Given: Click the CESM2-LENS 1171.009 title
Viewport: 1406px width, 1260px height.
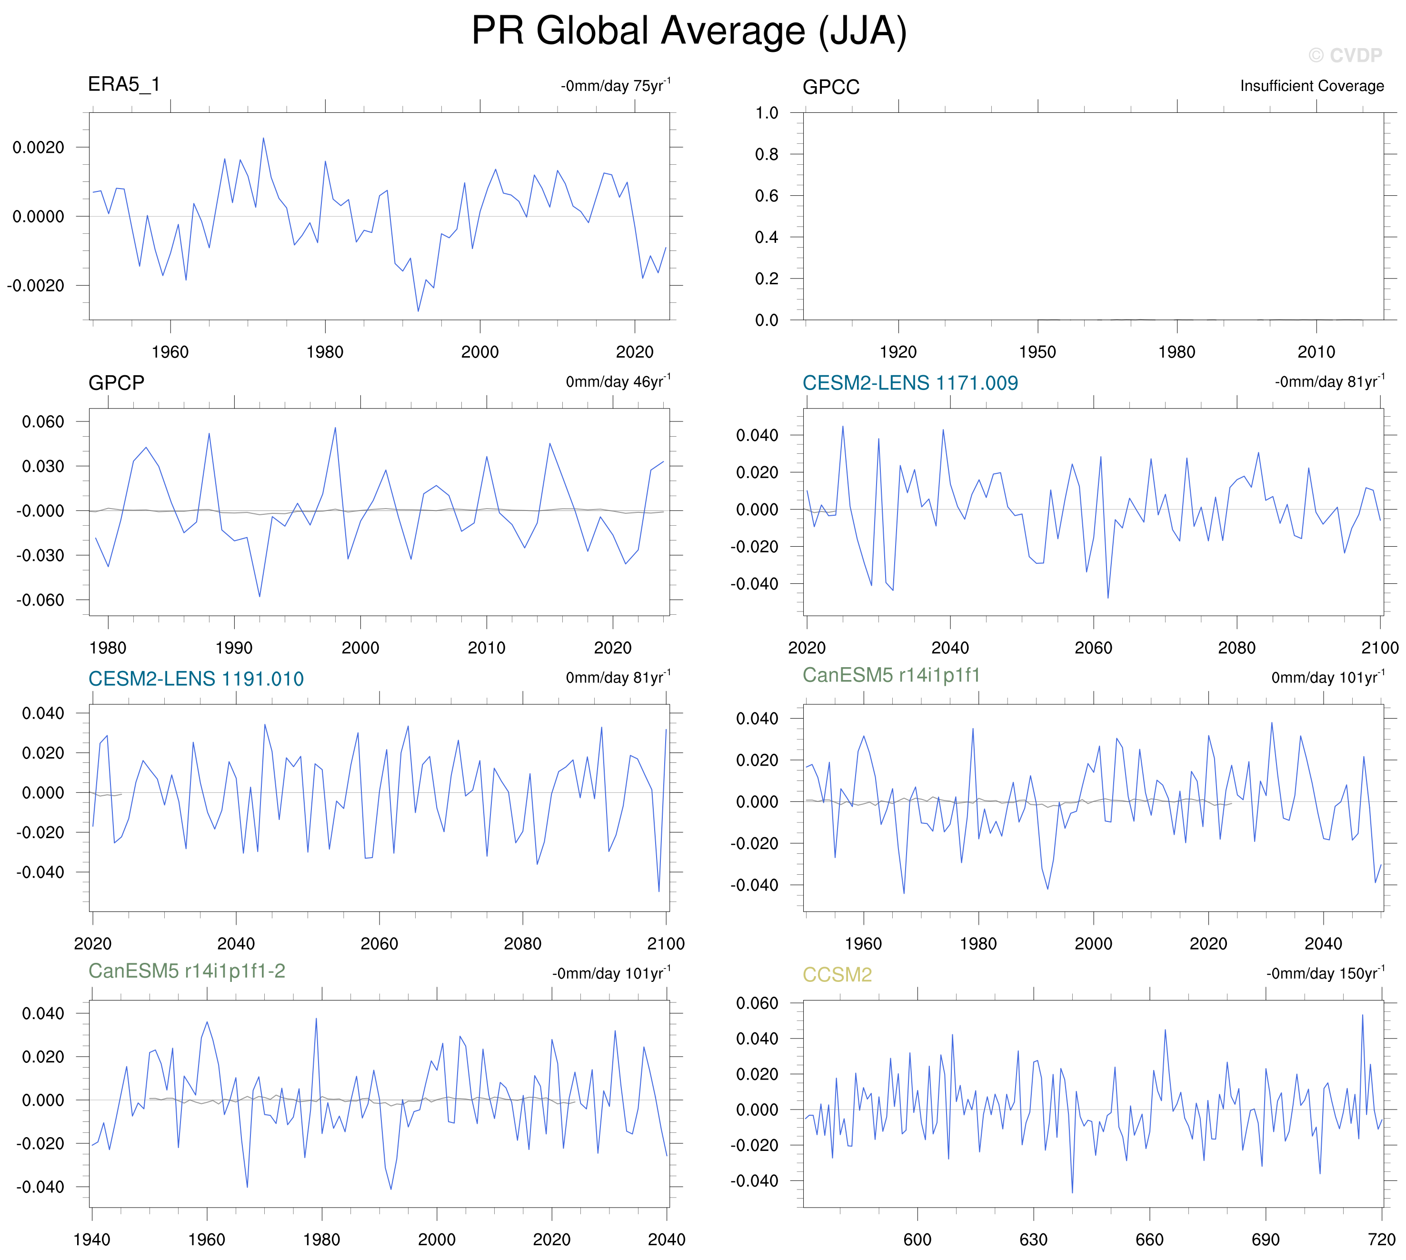Looking at the screenshot, I should tap(910, 383).
